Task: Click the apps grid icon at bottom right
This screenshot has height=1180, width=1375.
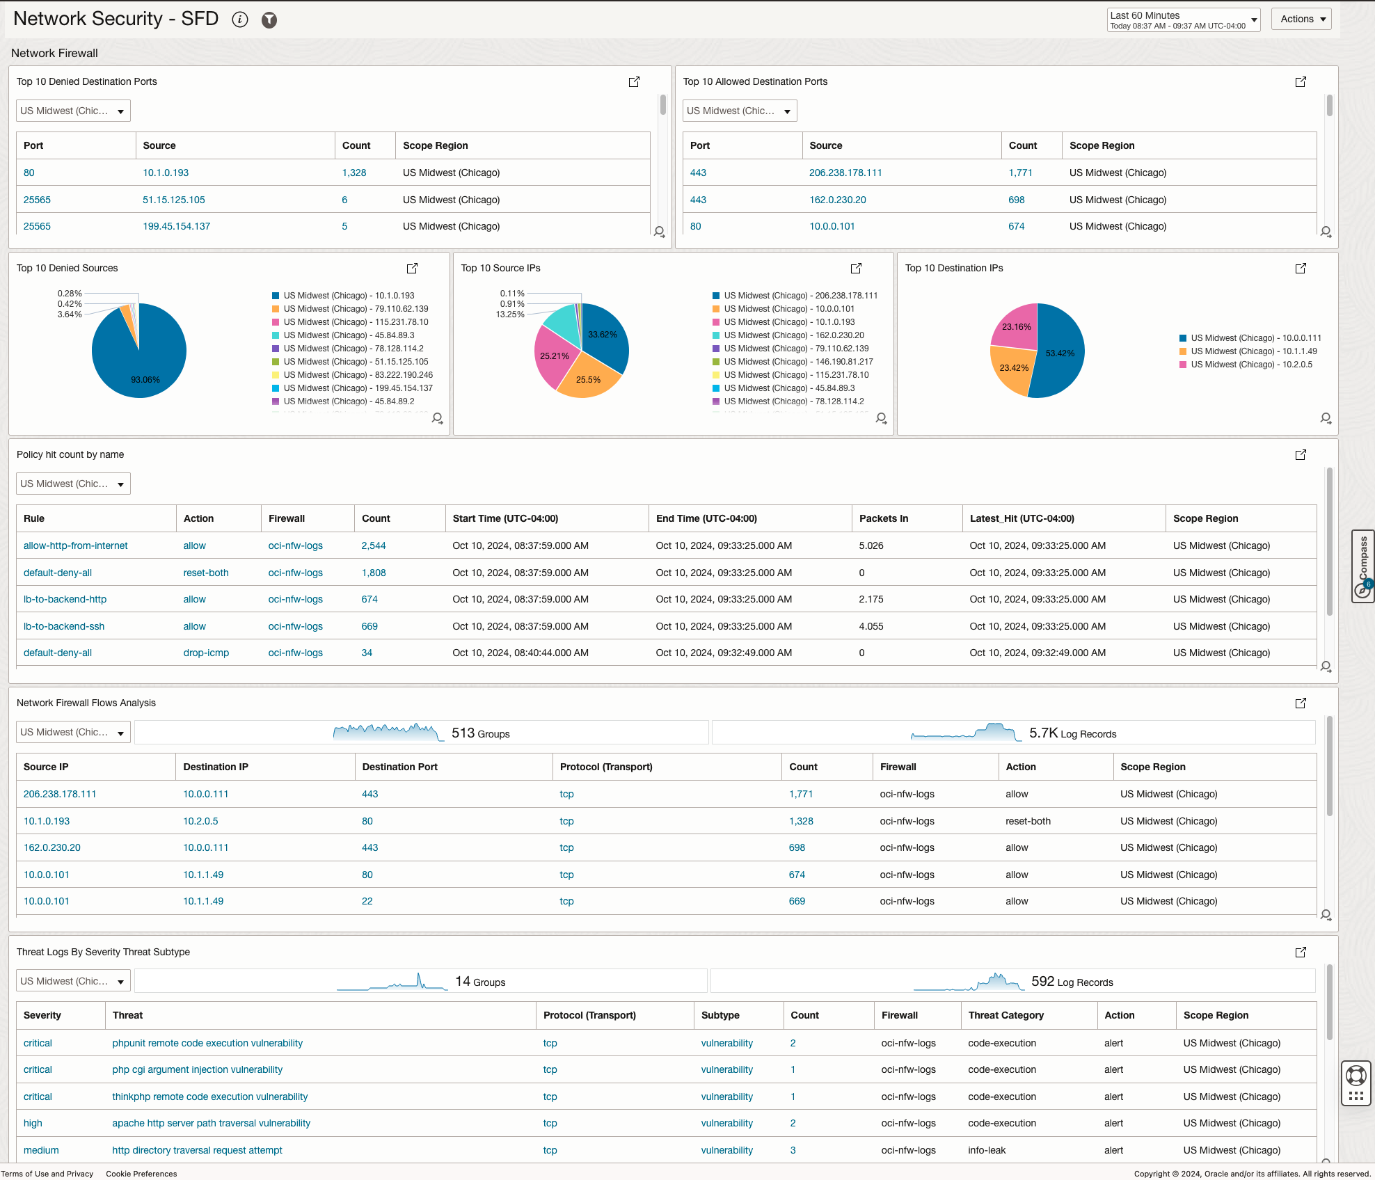Action: pyautogui.click(x=1356, y=1097)
